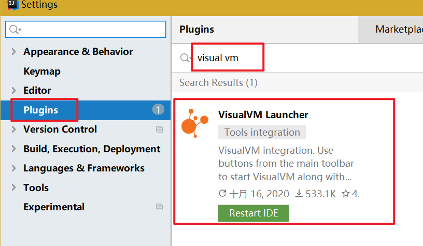The image size is (423, 246).
Task: Click the update badge showing 1 on Plugins
Action: pos(158,110)
